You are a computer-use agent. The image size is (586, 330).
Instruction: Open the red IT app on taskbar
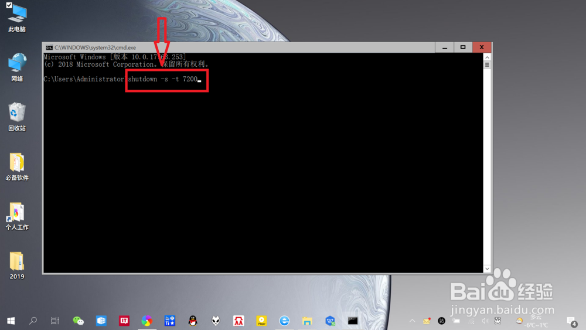tap(124, 321)
